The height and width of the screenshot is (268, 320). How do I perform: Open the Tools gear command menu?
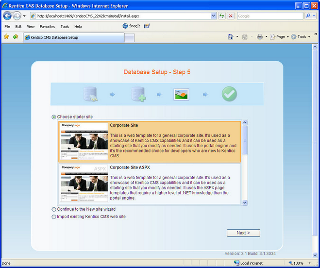pos(301,37)
